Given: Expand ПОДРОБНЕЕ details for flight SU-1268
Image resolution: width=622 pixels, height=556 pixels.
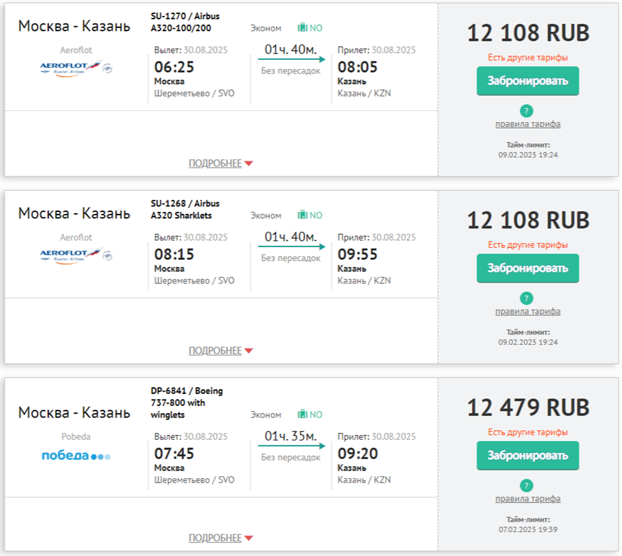Looking at the screenshot, I should pos(220,350).
